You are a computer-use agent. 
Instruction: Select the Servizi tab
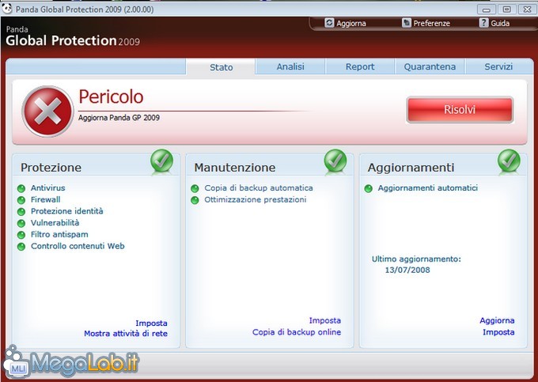[x=499, y=67]
